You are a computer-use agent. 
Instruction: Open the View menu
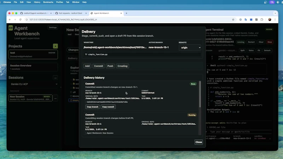pos(29,2)
